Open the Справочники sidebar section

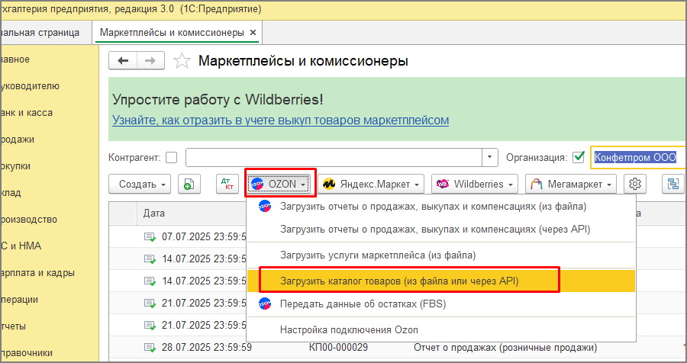(26, 353)
